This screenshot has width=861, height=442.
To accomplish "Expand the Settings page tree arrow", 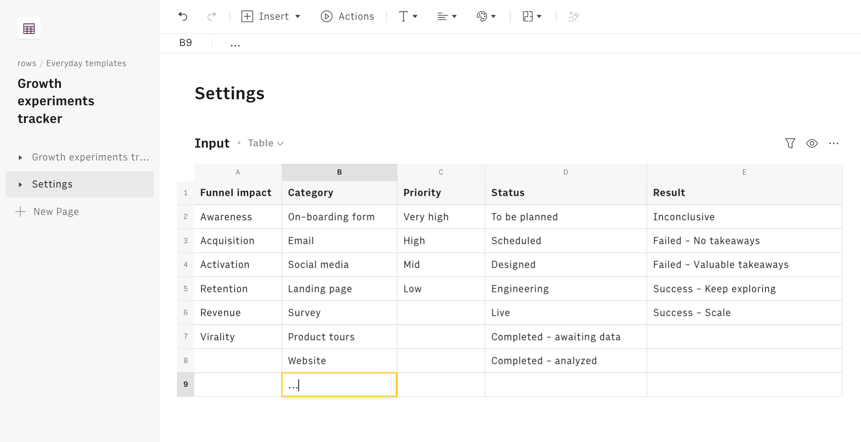I will tap(20, 184).
